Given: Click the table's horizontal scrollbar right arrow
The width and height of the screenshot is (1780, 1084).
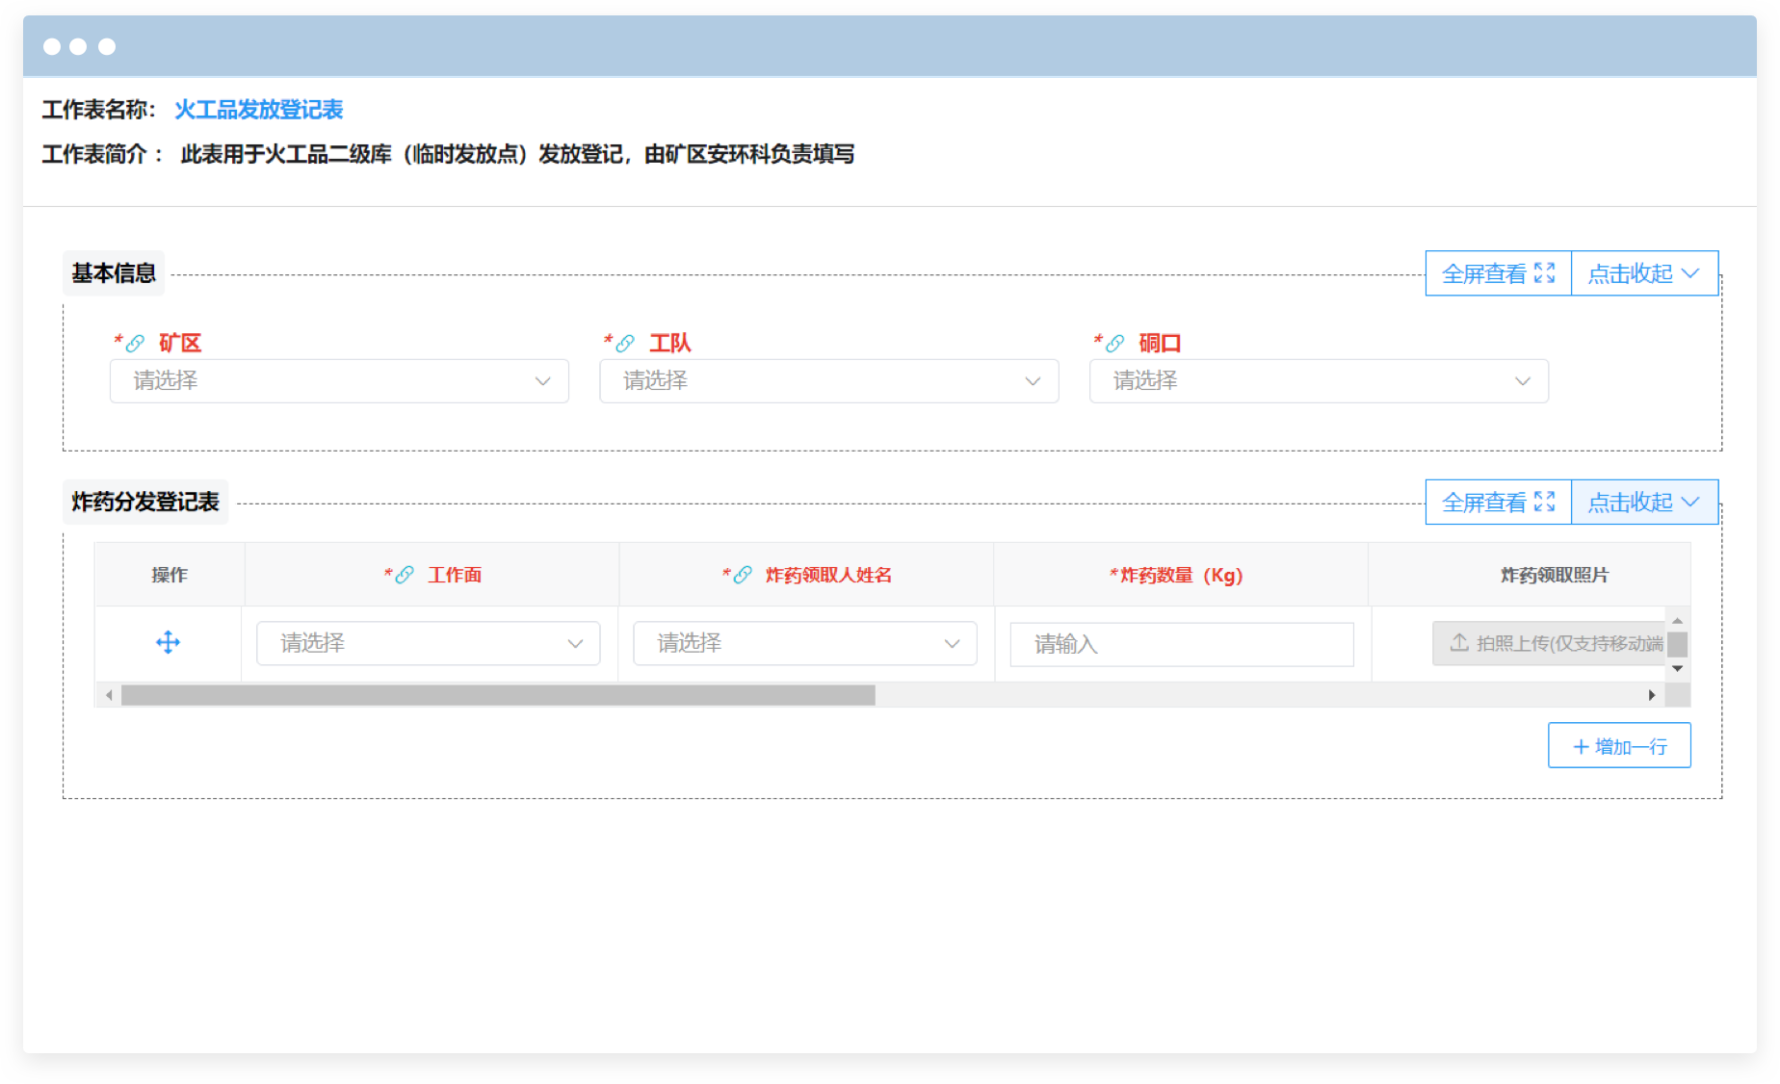Looking at the screenshot, I should (x=1652, y=695).
